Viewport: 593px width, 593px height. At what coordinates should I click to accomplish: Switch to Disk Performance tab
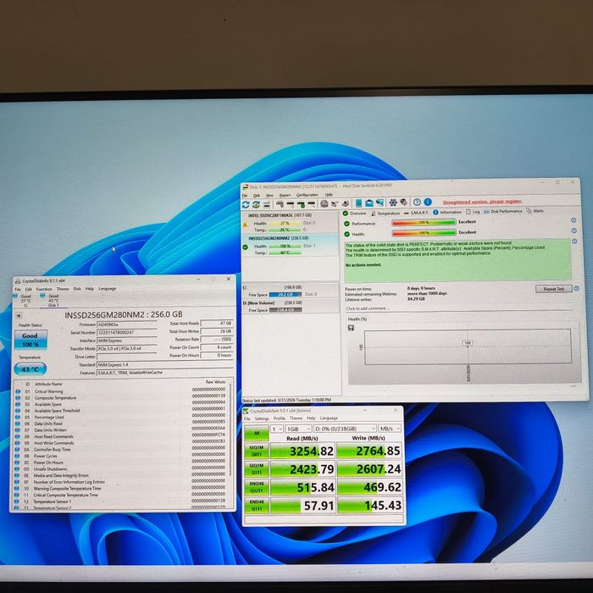coord(502,212)
